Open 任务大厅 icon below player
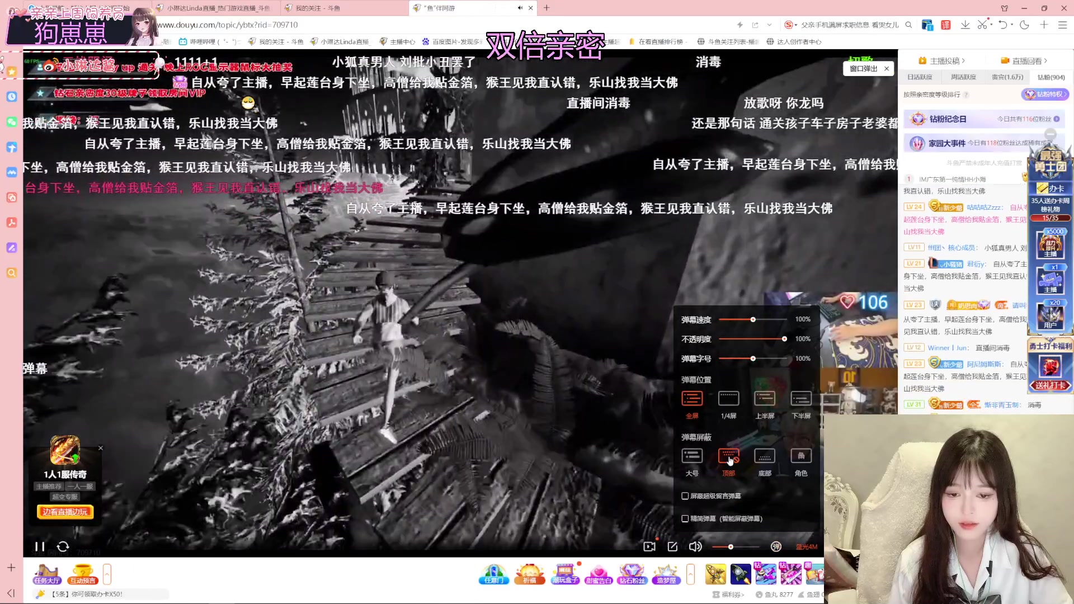The image size is (1074, 604). point(47,574)
